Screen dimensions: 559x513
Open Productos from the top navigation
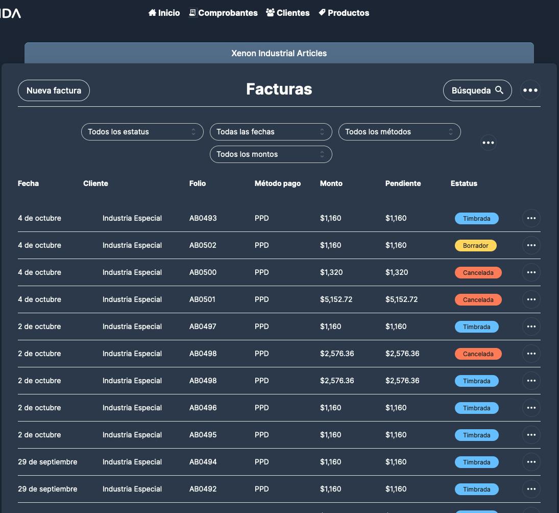(344, 13)
